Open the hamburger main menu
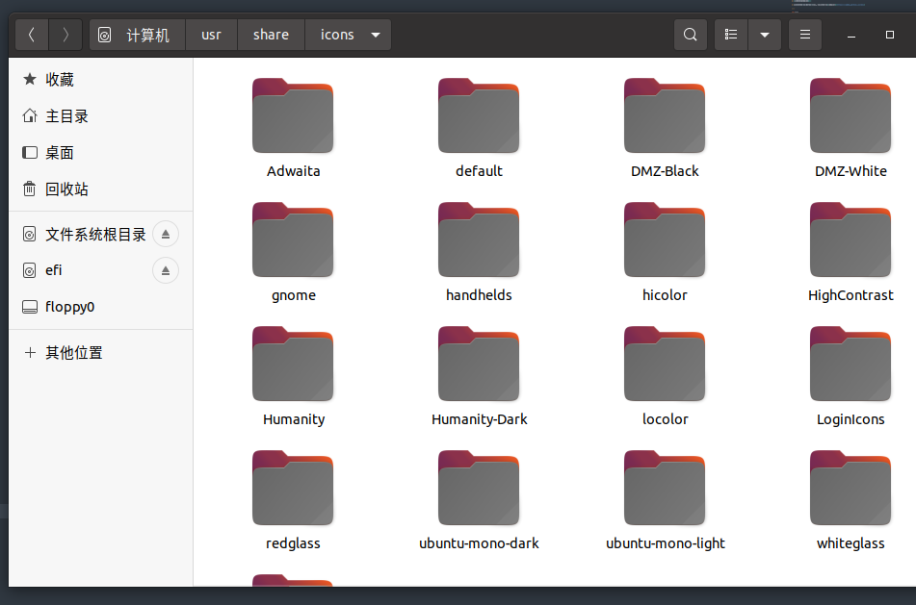This screenshot has width=916, height=605. click(x=805, y=35)
